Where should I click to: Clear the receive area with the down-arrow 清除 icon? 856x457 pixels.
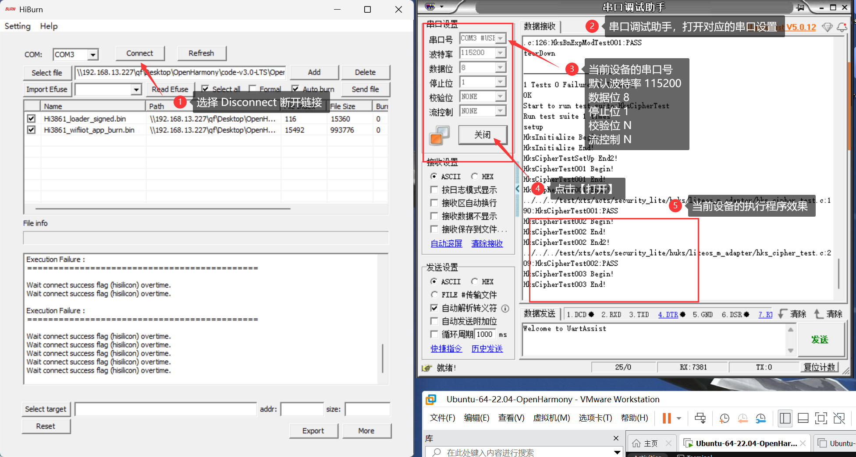[798, 313]
